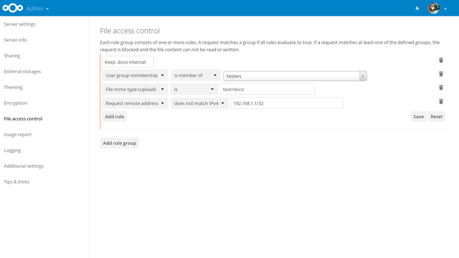This screenshot has height=258, width=459.
Task: Open the Encryption settings section
Action: (x=16, y=103)
